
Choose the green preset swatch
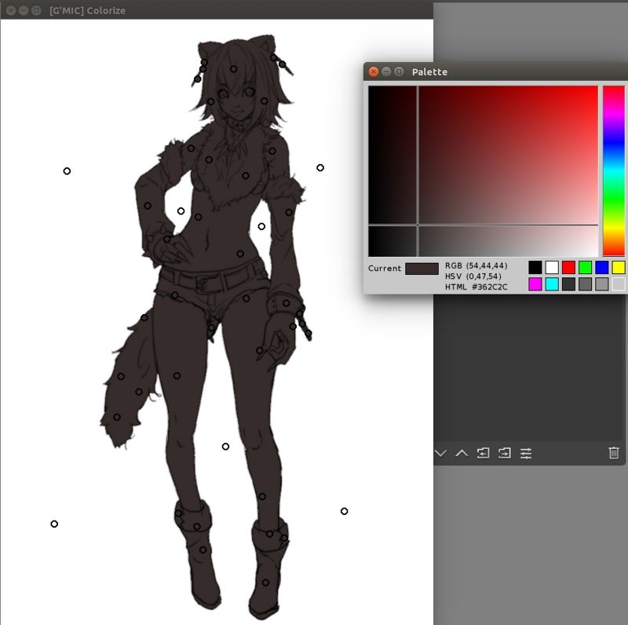pyautogui.click(x=586, y=267)
